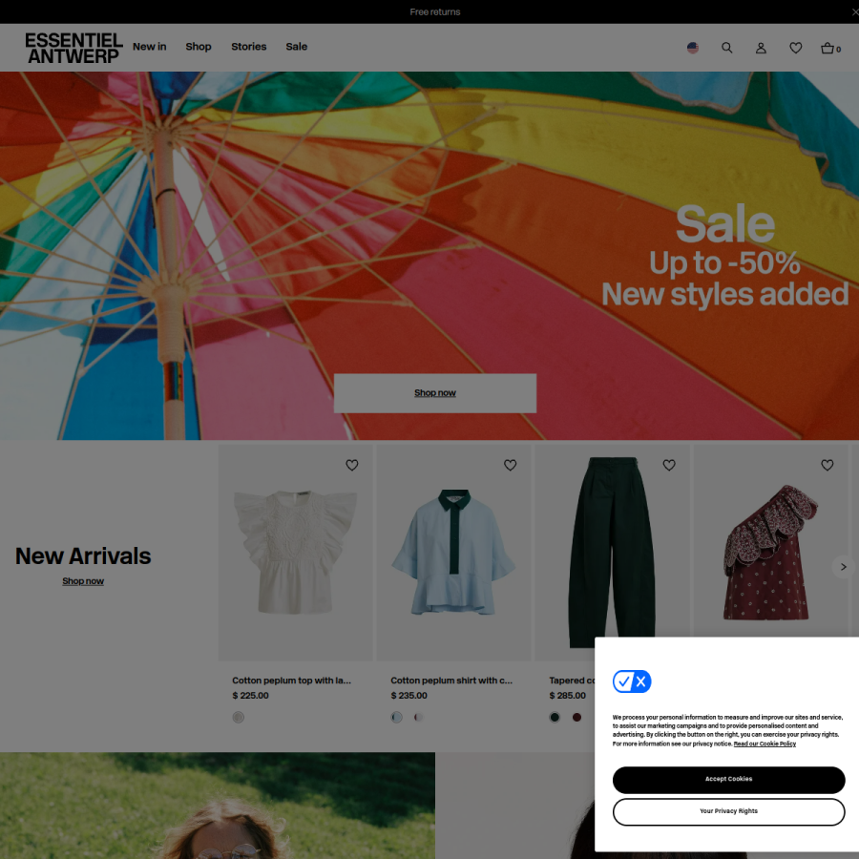
Task: Select light blue swatch under peplum shirt
Action: 397,717
